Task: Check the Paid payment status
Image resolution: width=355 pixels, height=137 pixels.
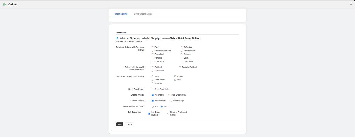Action: [152, 47]
